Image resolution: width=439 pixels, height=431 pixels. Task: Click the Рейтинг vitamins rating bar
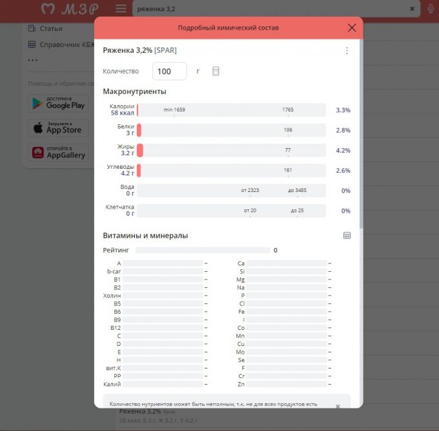click(x=203, y=250)
